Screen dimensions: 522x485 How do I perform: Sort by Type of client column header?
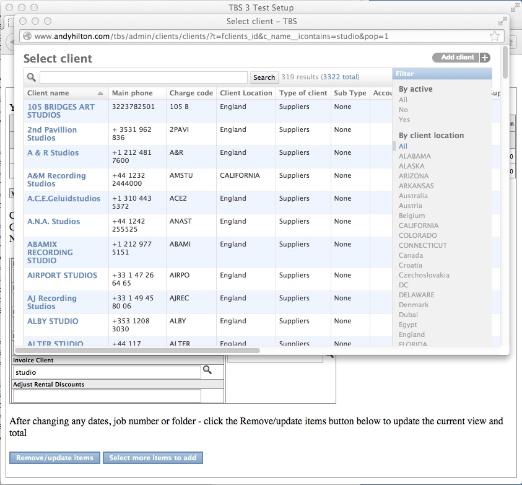click(303, 94)
